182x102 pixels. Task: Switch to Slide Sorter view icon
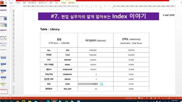151,98
